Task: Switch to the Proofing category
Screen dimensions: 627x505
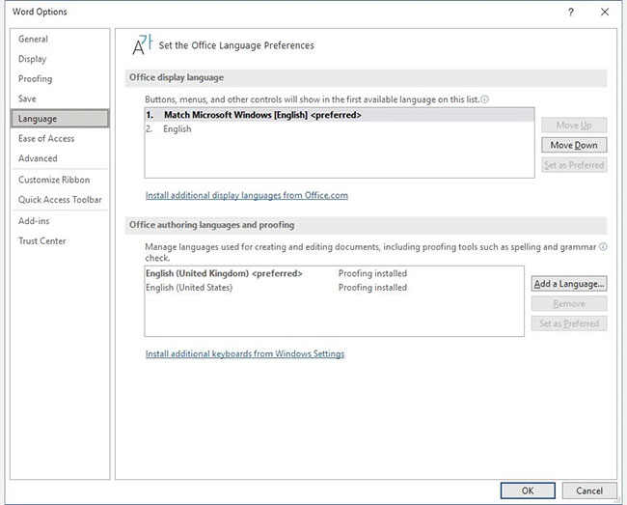Action: point(60,79)
